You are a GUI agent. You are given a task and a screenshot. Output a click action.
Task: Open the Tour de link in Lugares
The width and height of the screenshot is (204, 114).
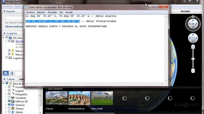[x=19, y=41]
